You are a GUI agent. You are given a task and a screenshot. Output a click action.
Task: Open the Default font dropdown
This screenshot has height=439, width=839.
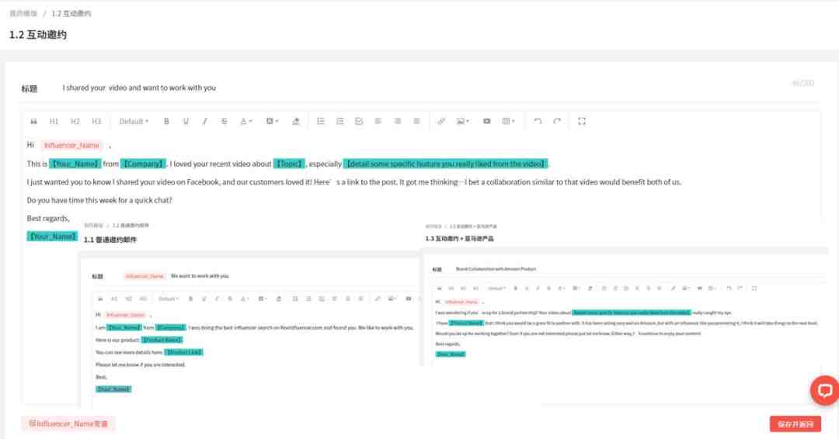[x=134, y=122]
